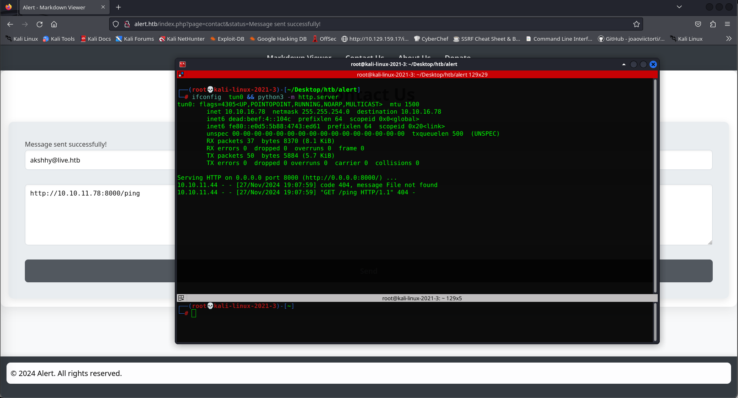Click the Message sent successfully text
The image size is (738, 398).
[66, 144]
